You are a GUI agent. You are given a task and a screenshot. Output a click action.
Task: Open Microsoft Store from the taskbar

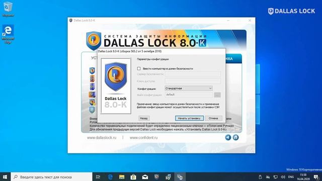133,177
